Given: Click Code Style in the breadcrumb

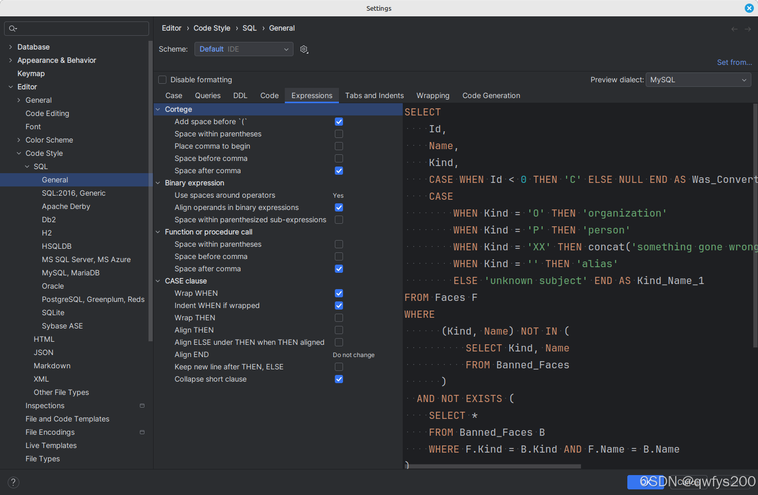Looking at the screenshot, I should pos(212,28).
